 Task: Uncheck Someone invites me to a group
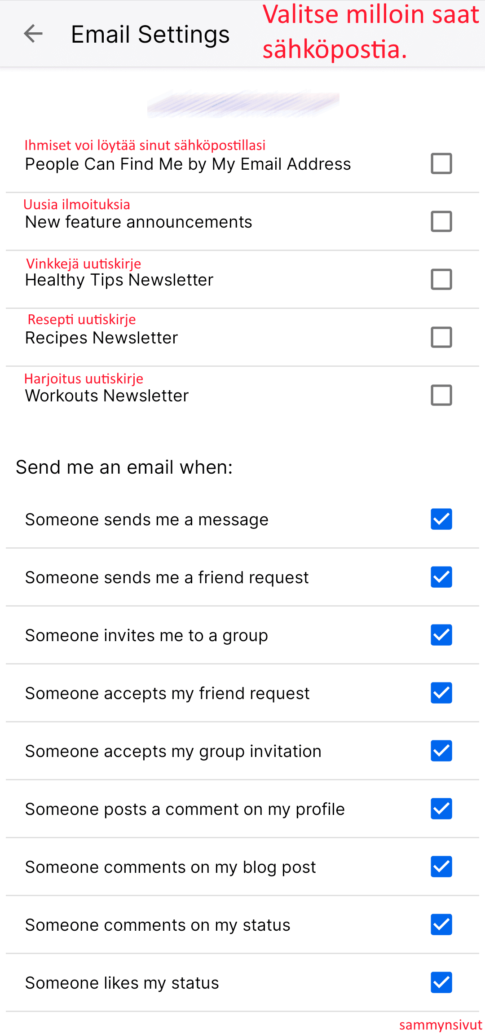pos(441,635)
